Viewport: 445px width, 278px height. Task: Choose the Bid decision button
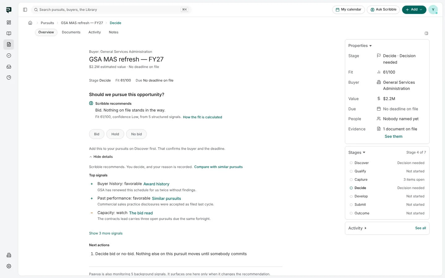[x=97, y=134]
